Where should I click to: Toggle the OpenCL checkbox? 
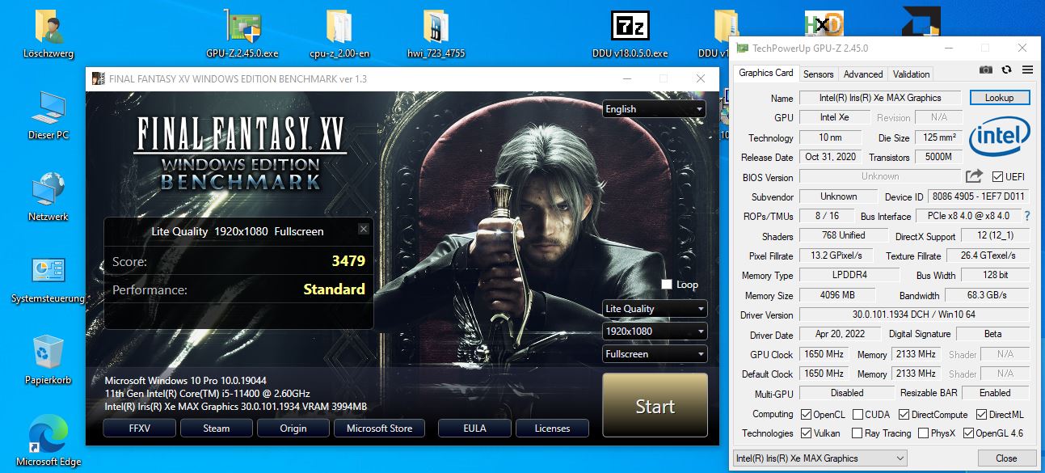pyautogui.click(x=806, y=415)
